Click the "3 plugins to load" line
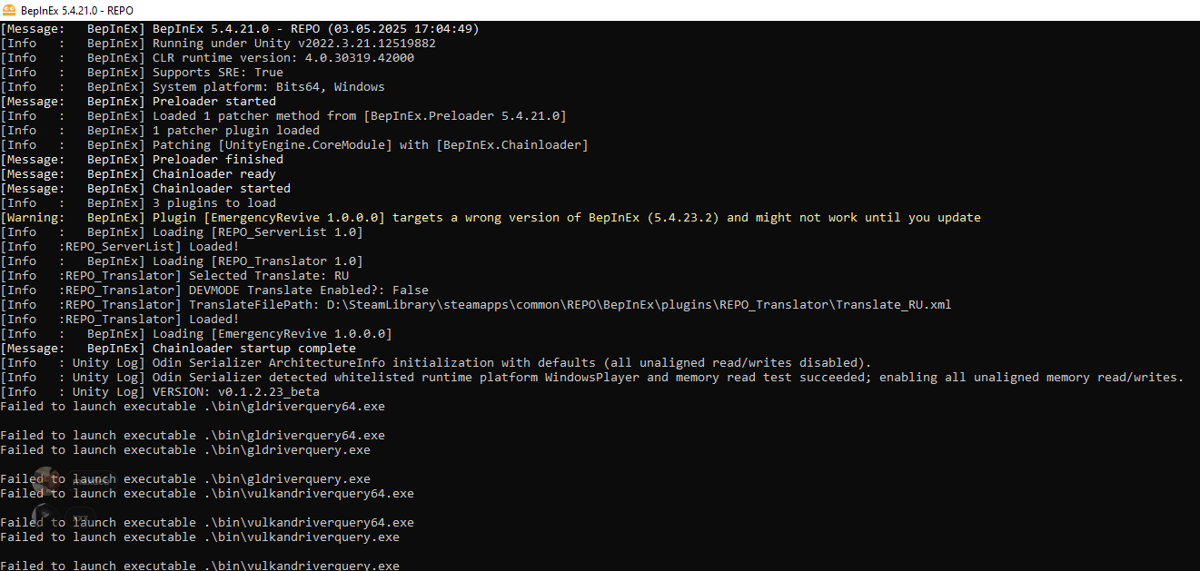The height and width of the screenshot is (571, 1200). pos(213,203)
